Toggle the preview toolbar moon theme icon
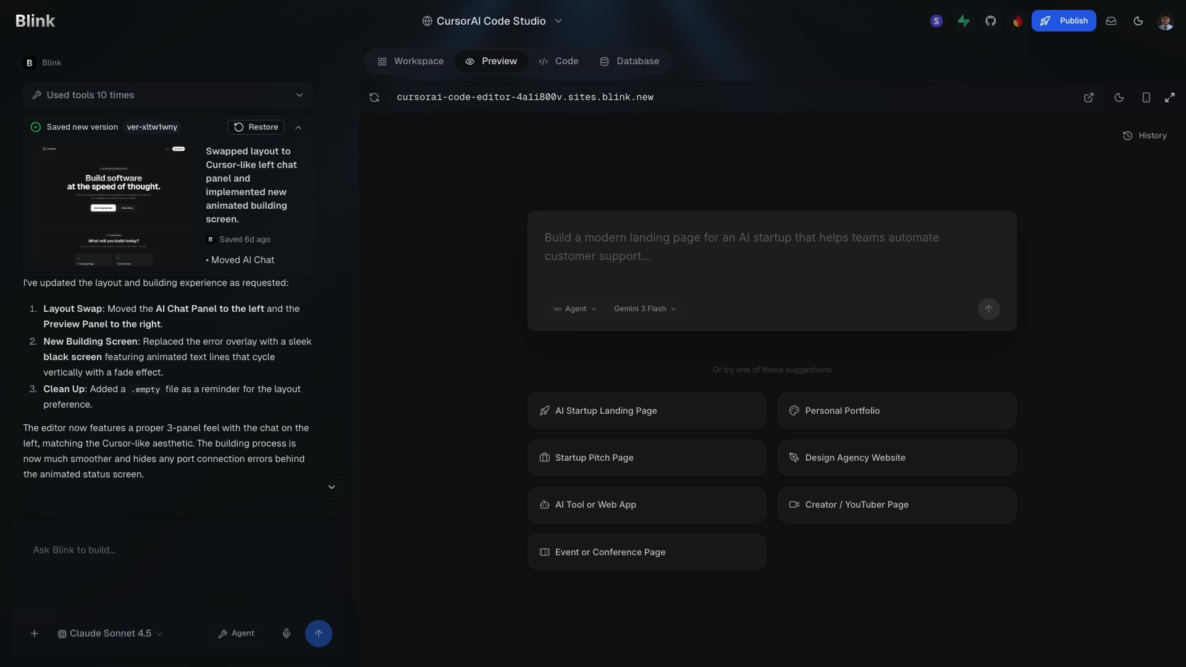 (1119, 98)
